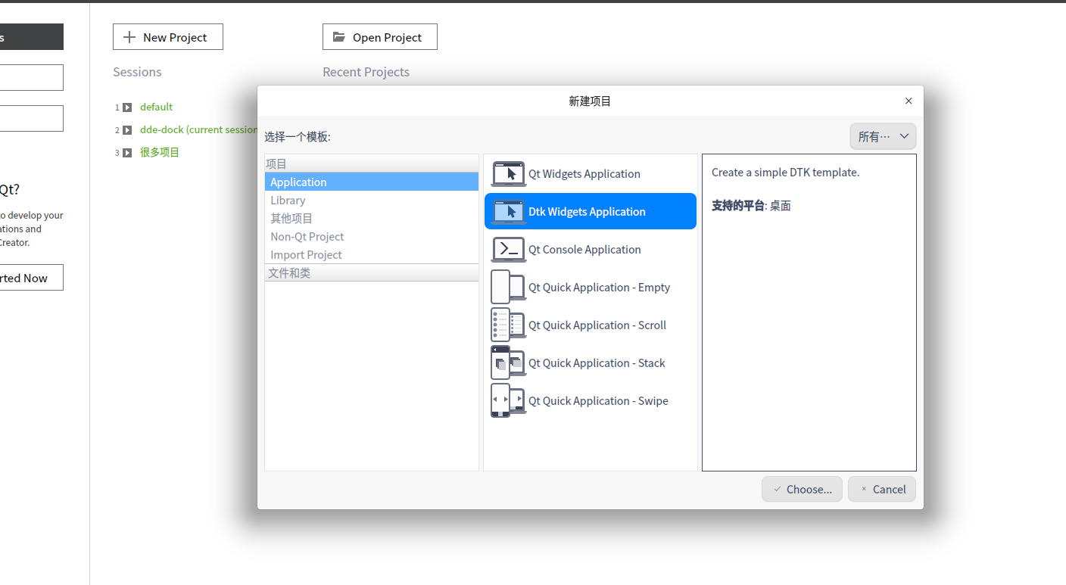The height and width of the screenshot is (585, 1066).
Task: Click the Recent Projects heading
Action: coord(366,72)
